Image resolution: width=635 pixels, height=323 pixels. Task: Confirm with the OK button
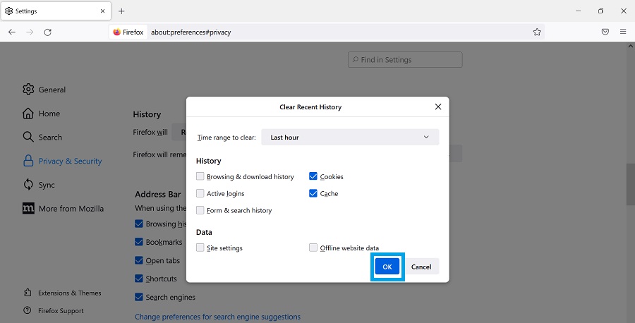387,267
